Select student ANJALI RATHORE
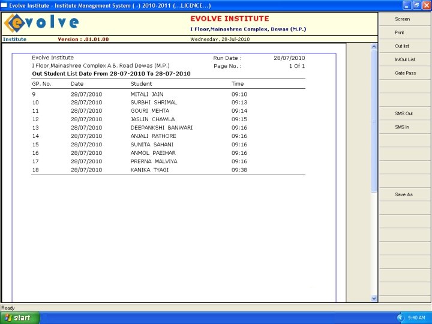The width and height of the screenshot is (432, 324). coord(153,136)
